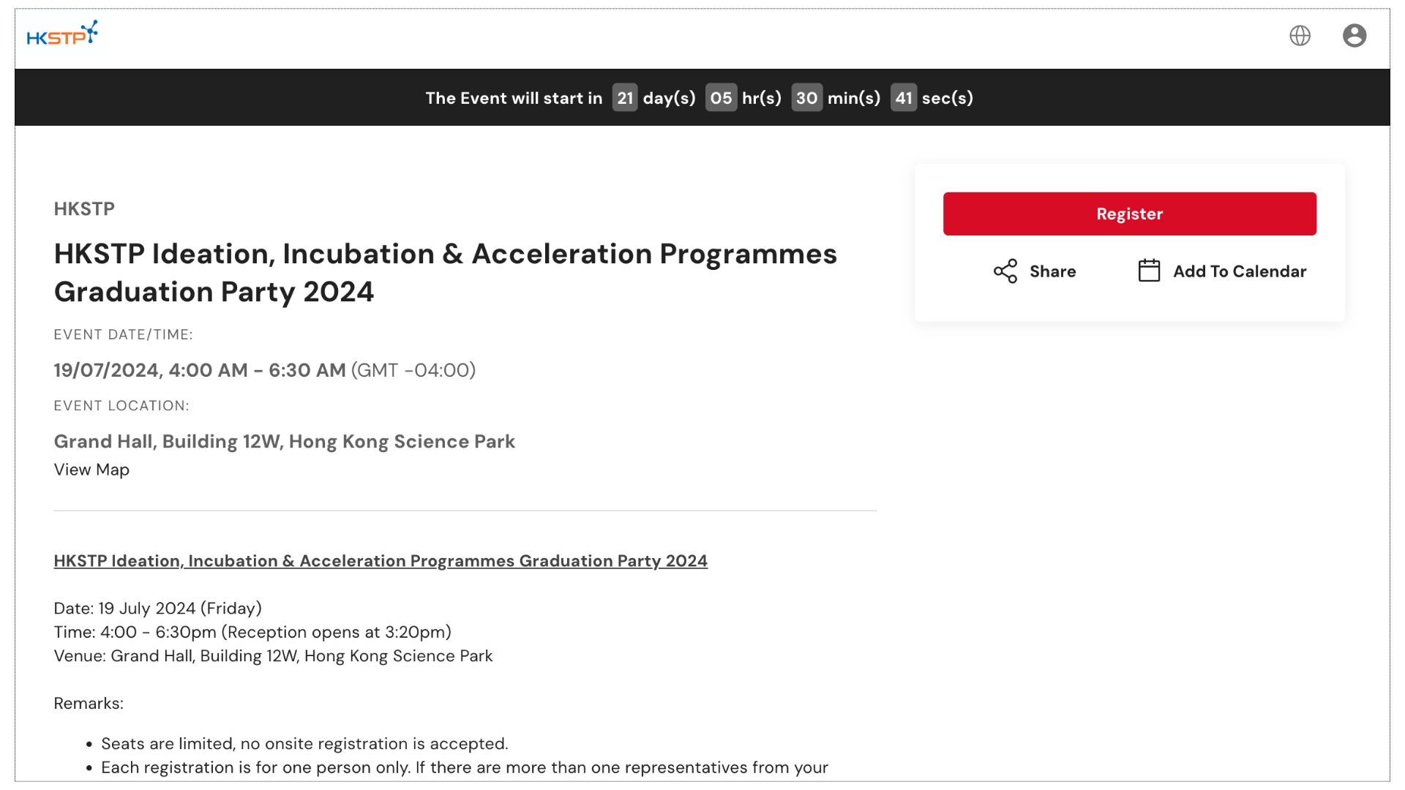This screenshot has height=790, width=1405.
Task: Click the minutes countdown box
Action: [x=806, y=97]
